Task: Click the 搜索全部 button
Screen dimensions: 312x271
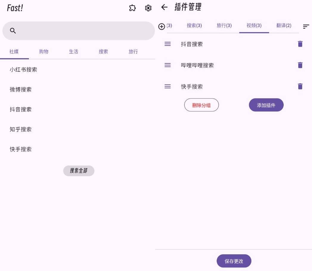Action: (79, 171)
